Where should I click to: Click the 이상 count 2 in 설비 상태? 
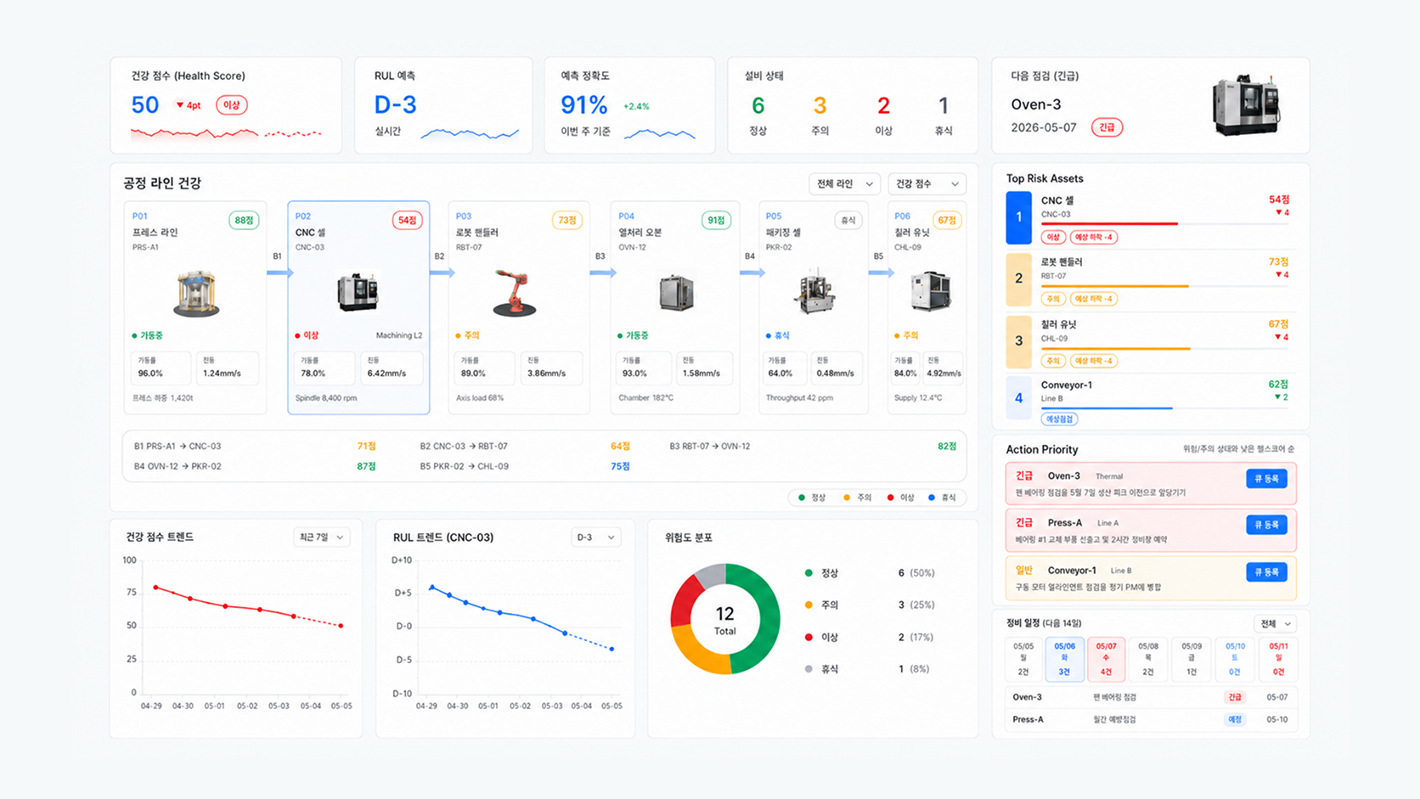pyautogui.click(x=883, y=106)
